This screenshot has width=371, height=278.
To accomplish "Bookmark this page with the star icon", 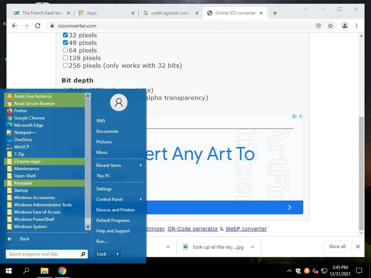I will click(330, 26).
